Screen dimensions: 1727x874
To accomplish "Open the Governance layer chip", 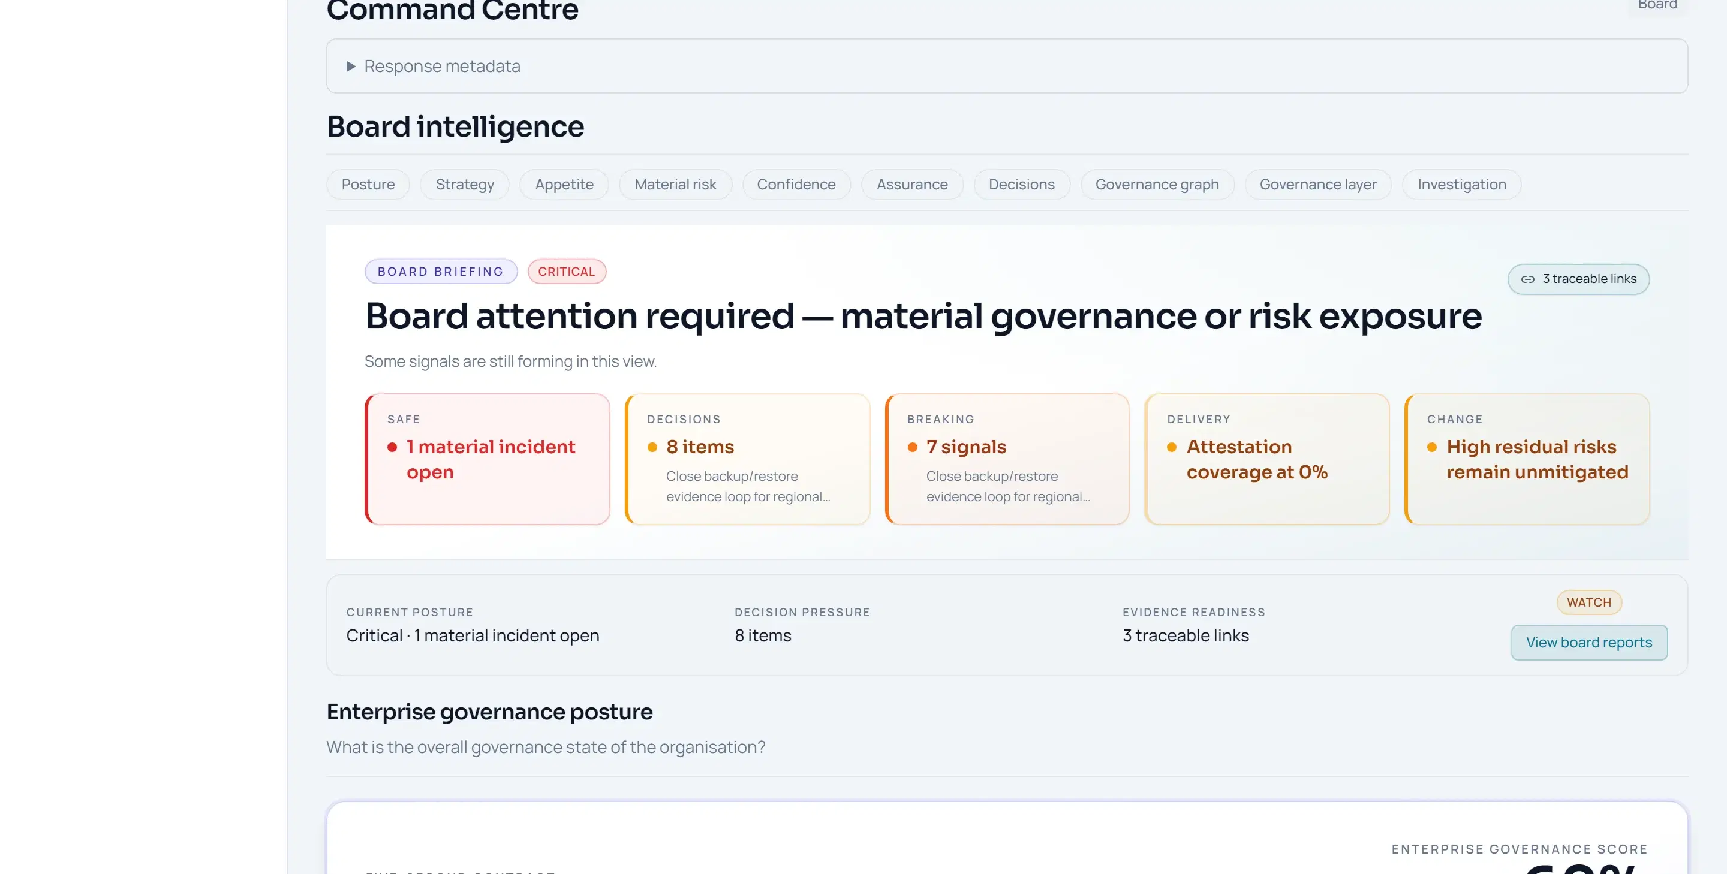I will pyautogui.click(x=1317, y=184).
